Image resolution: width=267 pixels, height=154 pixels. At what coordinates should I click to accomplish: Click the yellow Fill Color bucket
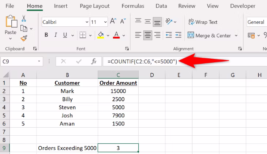coord(101,36)
